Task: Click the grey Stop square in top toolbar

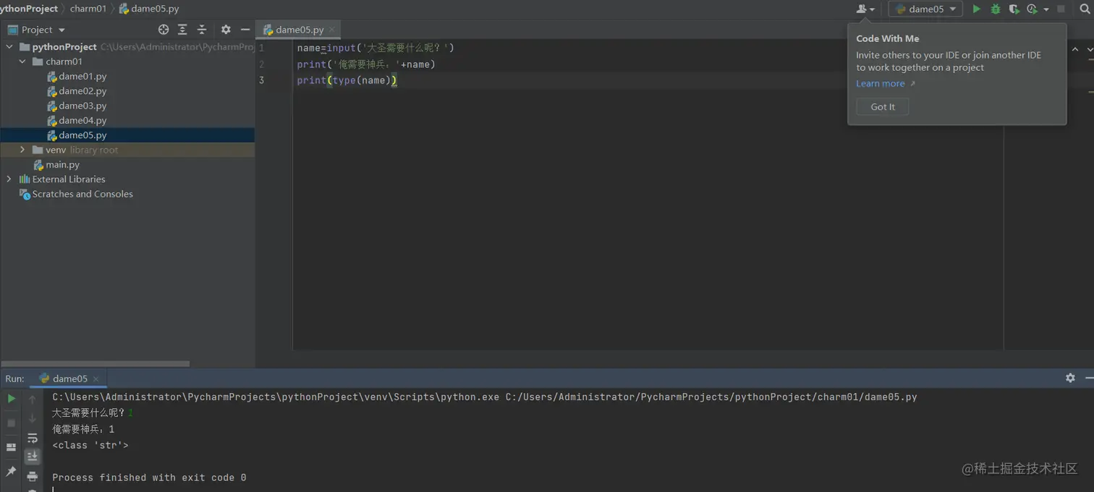Action: 1061,9
